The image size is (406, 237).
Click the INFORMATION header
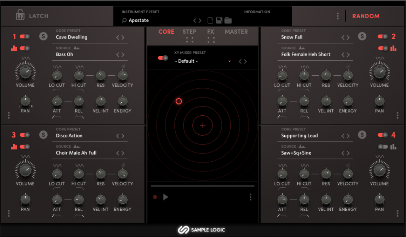click(257, 11)
